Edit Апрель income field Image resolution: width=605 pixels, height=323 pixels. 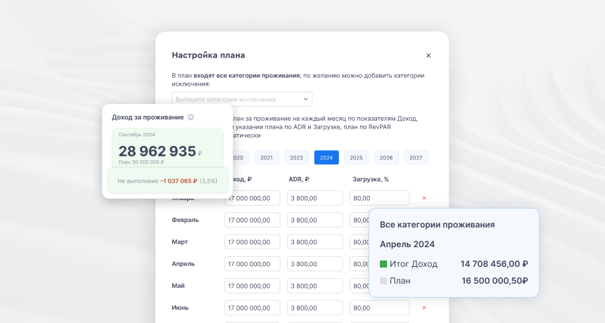(x=253, y=264)
